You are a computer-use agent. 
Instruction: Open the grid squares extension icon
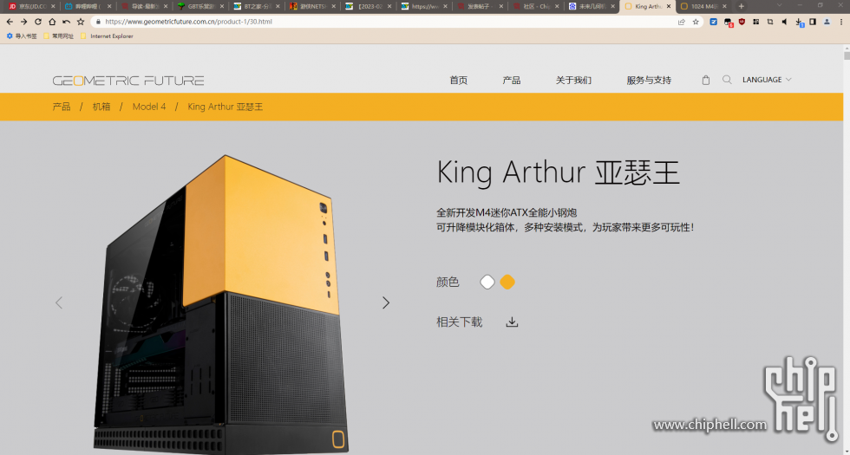point(756,22)
